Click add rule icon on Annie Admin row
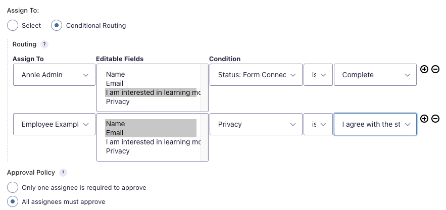Viewport: 446px width, 210px height. (424, 69)
